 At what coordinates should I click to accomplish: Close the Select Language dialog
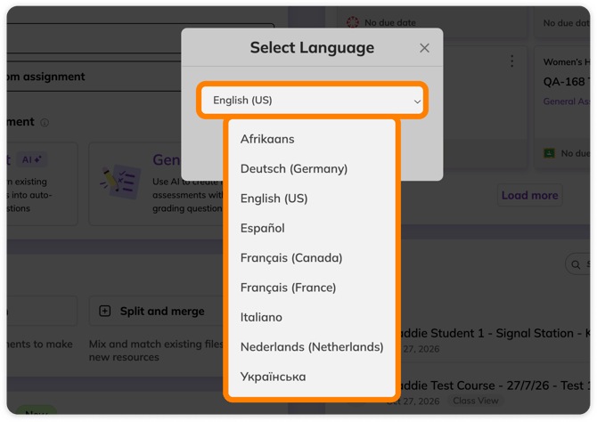[x=424, y=48]
